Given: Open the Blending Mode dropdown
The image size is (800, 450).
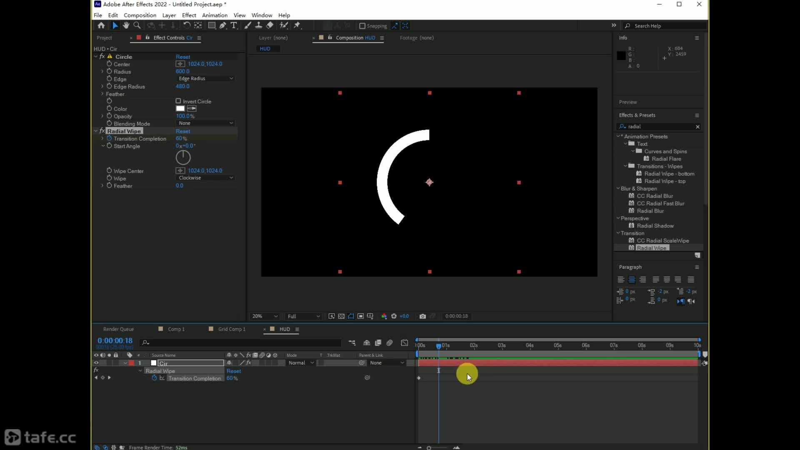Looking at the screenshot, I should point(205,123).
